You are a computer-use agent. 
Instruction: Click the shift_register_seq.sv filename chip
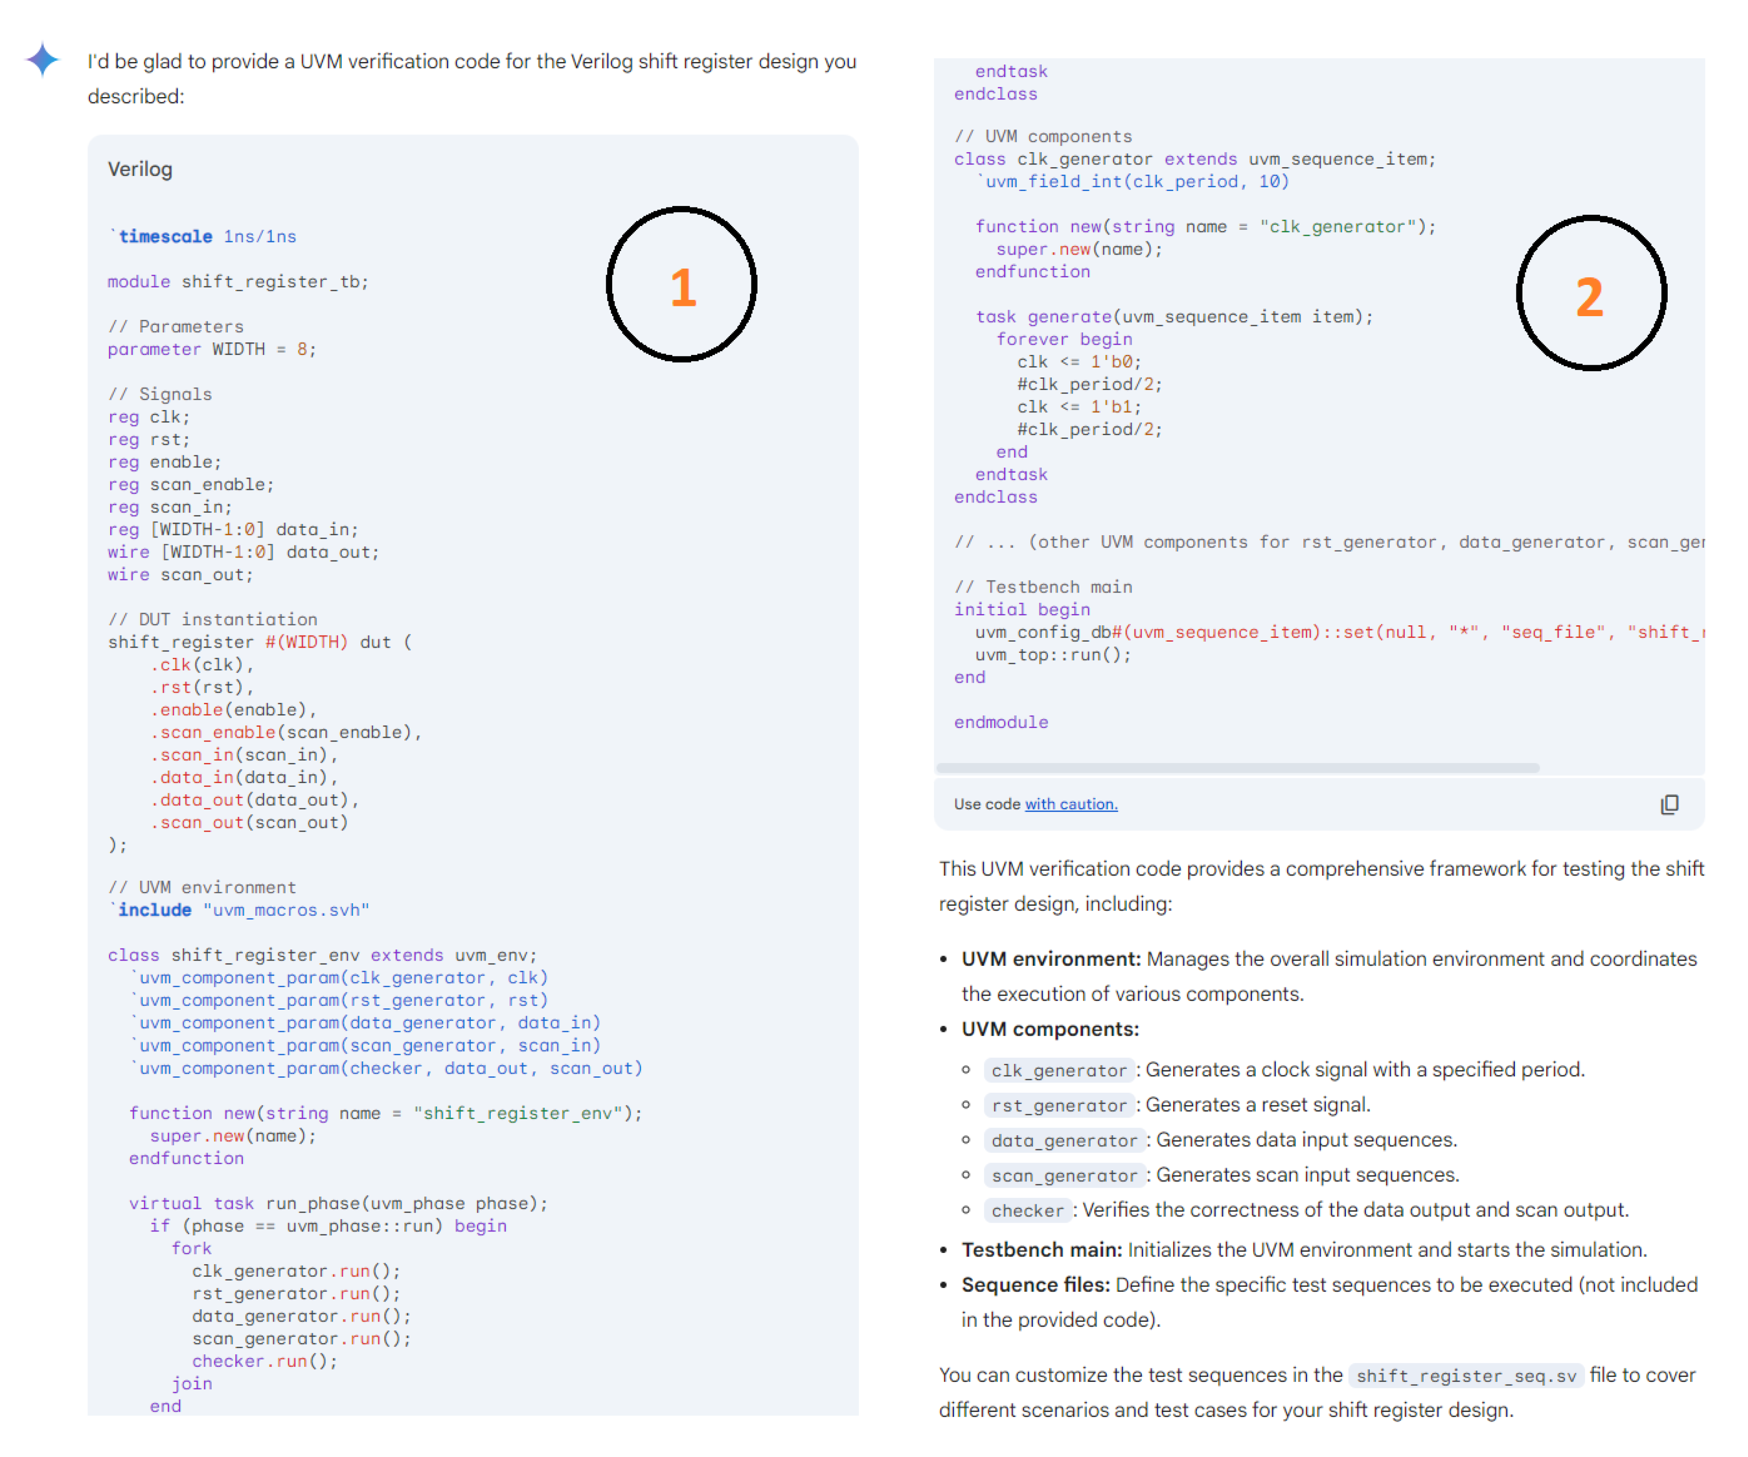[1465, 1375]
